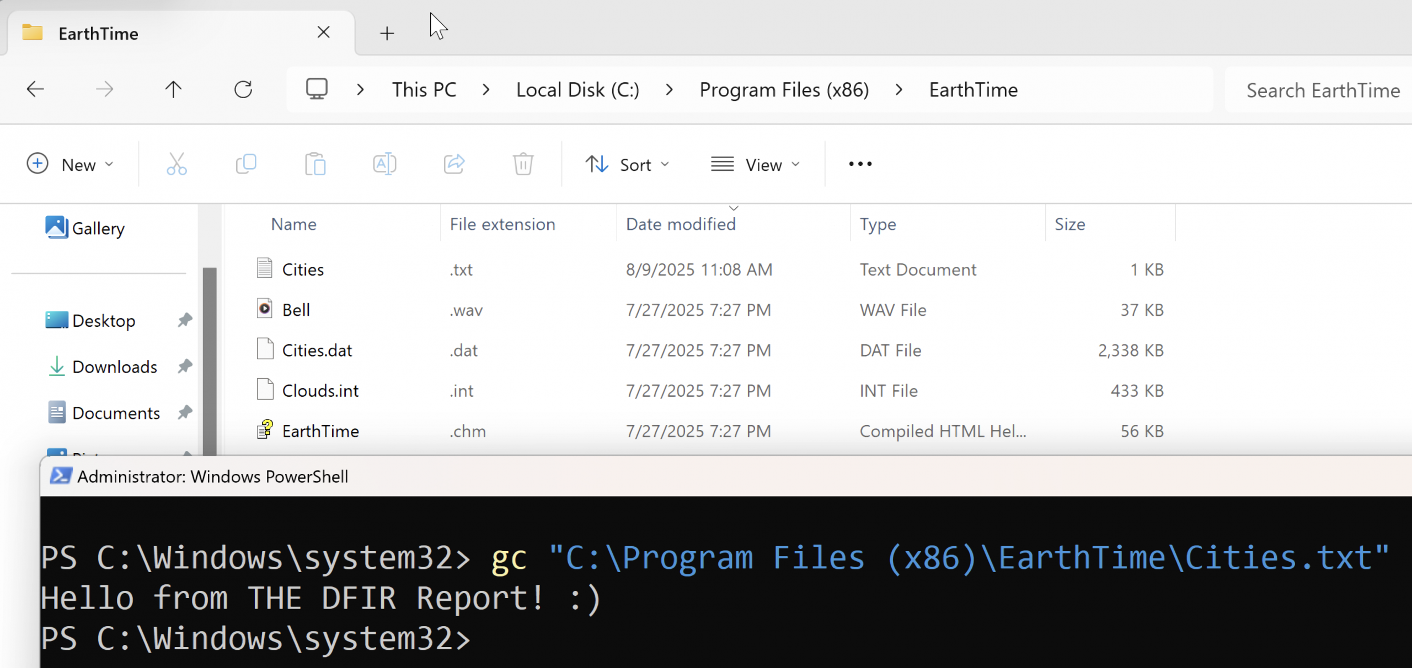The width and height of the screenshot is (1412, 668).
Task: Expand chevron after Local Disk (C:)
Action: pos(669,89)
